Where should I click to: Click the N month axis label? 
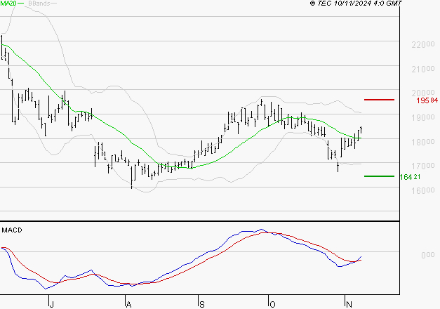pyautogui.click(x=349, y=304)
